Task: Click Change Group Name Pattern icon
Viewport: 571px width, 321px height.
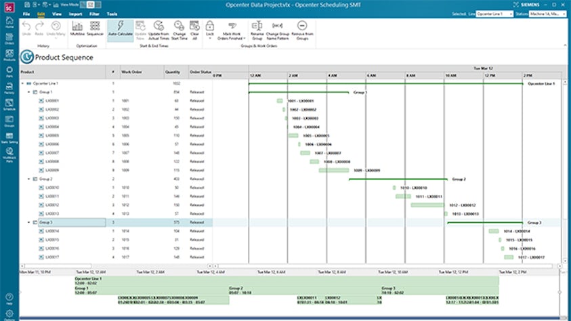Action: pos(278,30)
